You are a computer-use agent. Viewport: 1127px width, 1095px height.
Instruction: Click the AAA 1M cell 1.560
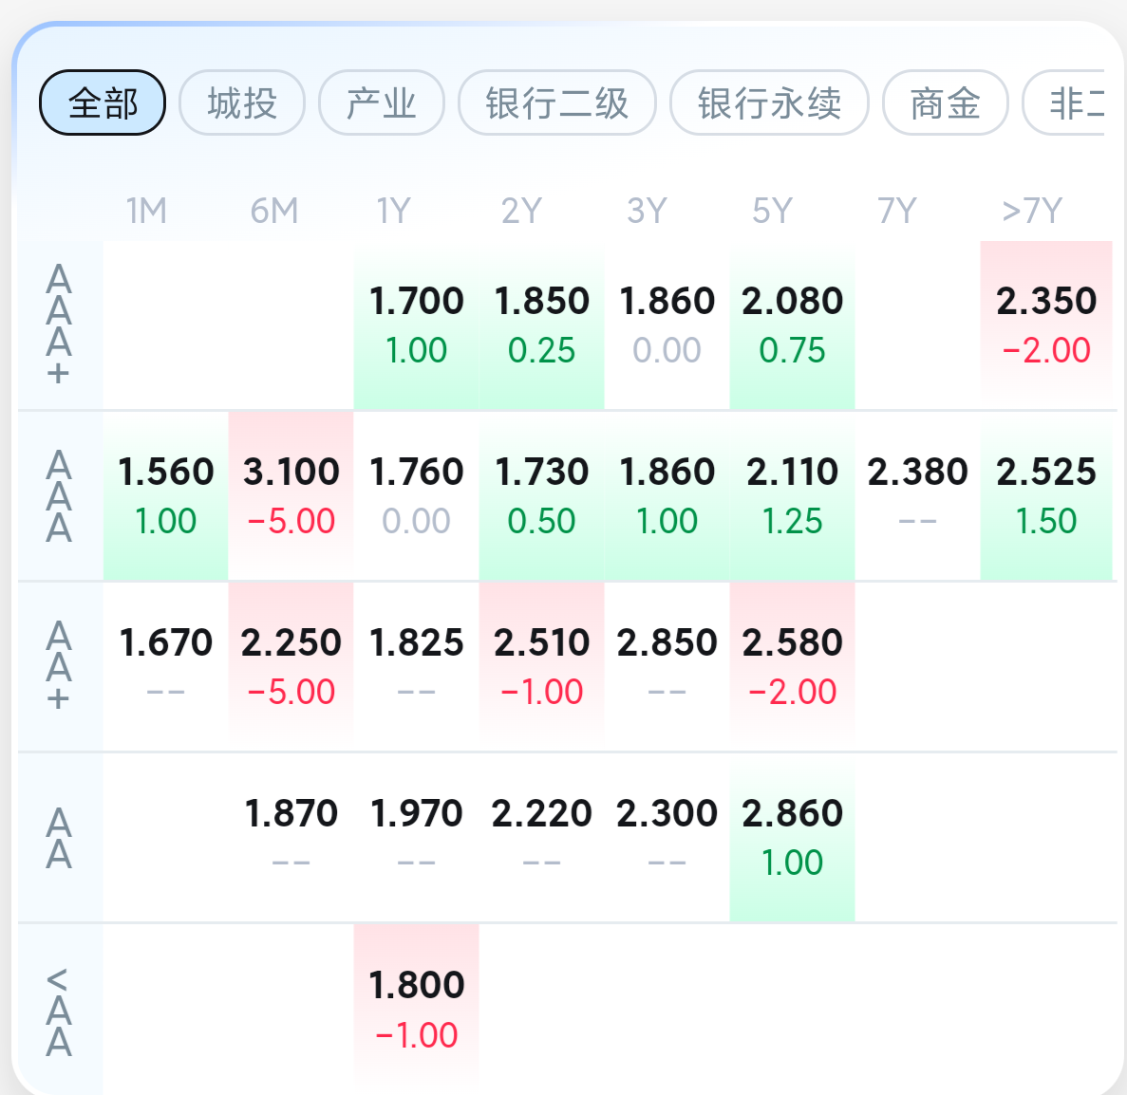coord(165,495)
